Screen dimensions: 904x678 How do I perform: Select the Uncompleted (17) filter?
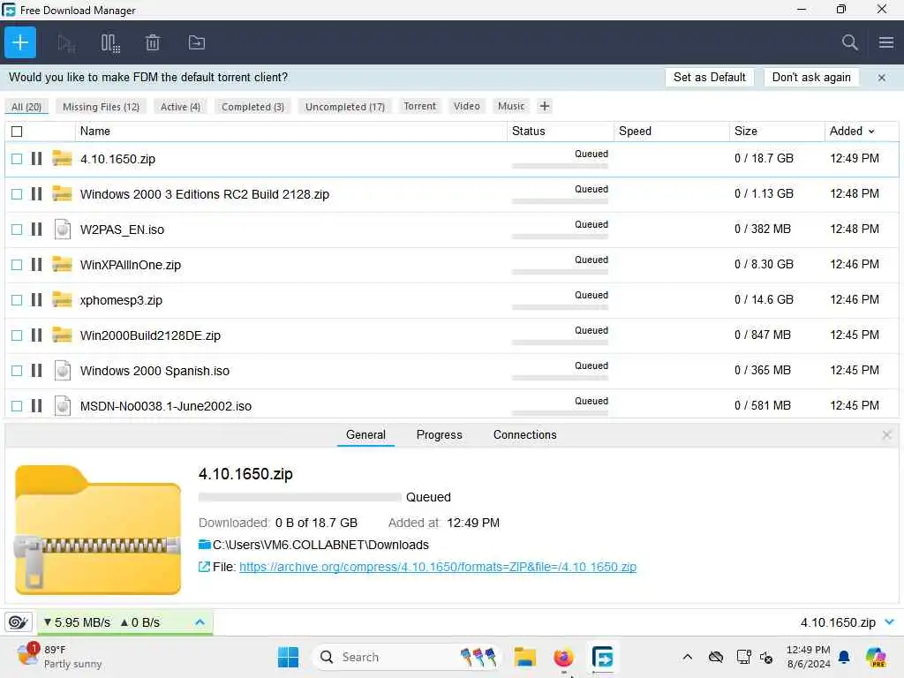(x=345, y=107)
